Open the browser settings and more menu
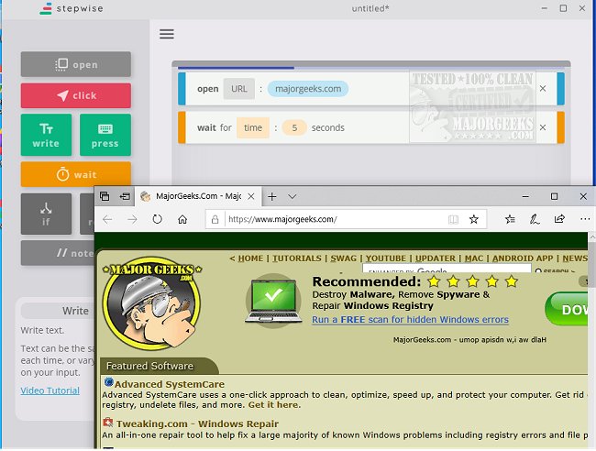Image resolution: width=596 pixels, height=451 pixels. coord(585,219)
